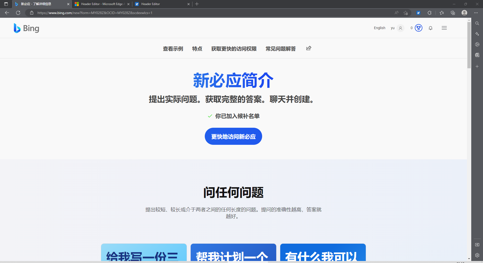The image size is (483, 263).
Task: Open notifications via the bell icon
Action: coord(430,28)
